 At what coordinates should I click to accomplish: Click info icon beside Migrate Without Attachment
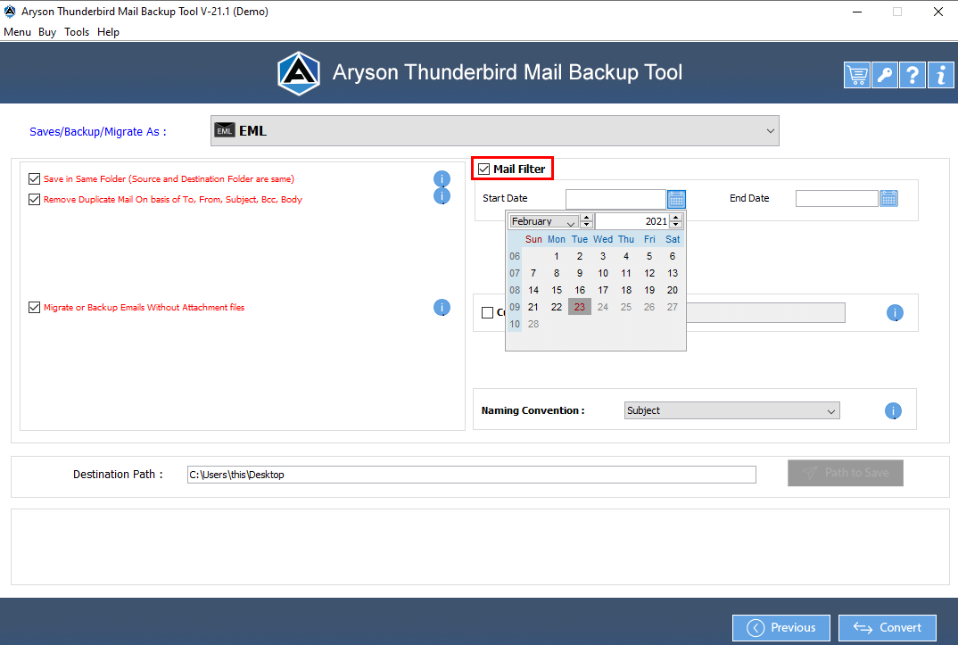(x=442, y=307)
